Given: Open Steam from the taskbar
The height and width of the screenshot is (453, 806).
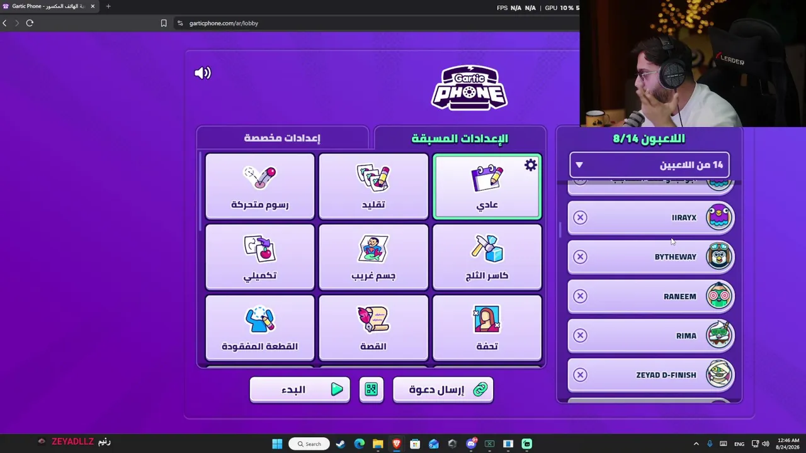Looking at the screenshot, I should tap(341, 444).
